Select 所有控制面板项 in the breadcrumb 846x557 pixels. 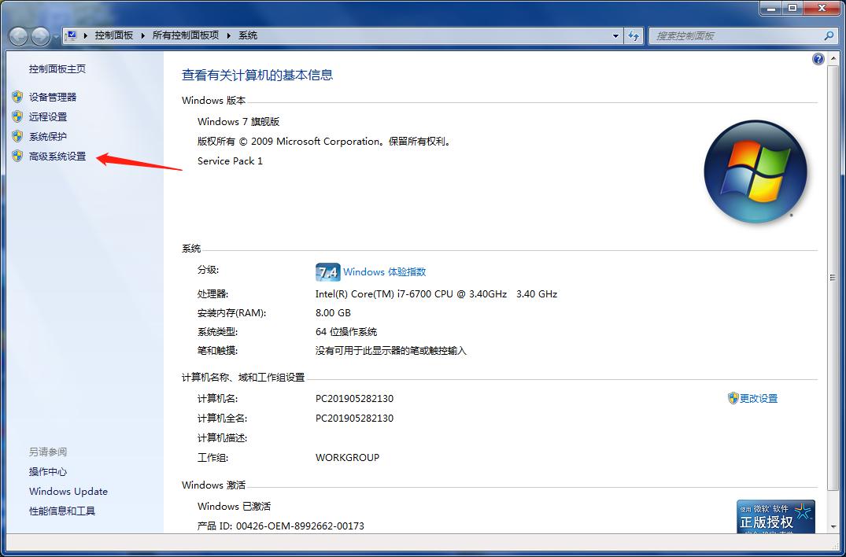(x=187, y=35)
